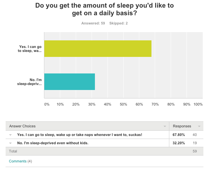Click the 'Skipped: 2' text
This screenshot has width=210, height=177.
coord(118,23)
